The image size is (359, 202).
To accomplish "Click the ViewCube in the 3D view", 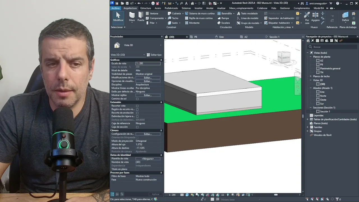I will [x=284, y=57].
